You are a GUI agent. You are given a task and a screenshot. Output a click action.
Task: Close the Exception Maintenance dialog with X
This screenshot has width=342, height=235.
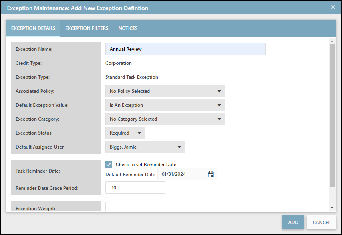pyautogui.click(x=332, y=7)
